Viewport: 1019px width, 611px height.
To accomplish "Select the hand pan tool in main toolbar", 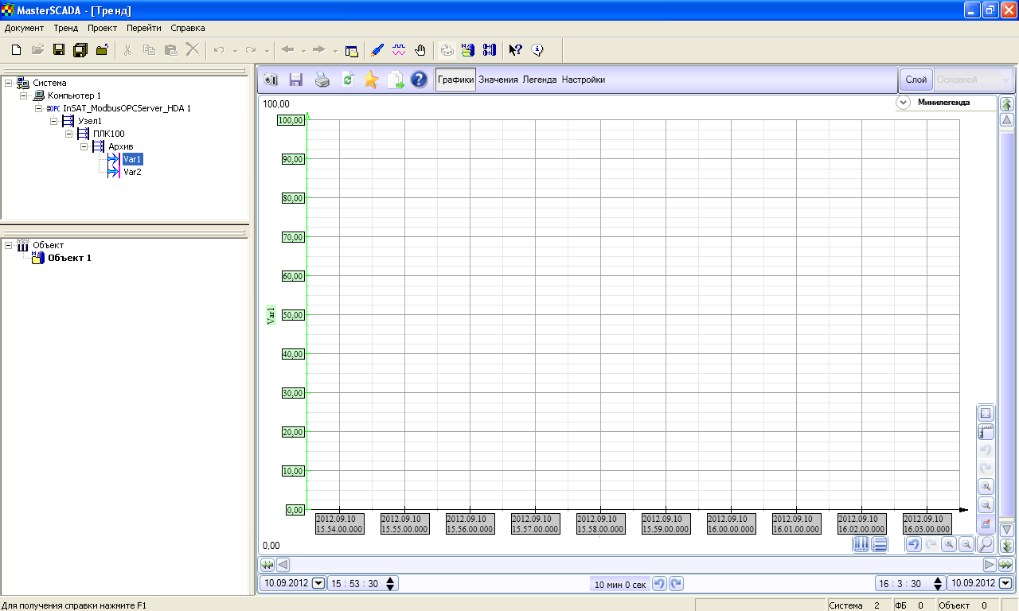I will tap(420, 50).
